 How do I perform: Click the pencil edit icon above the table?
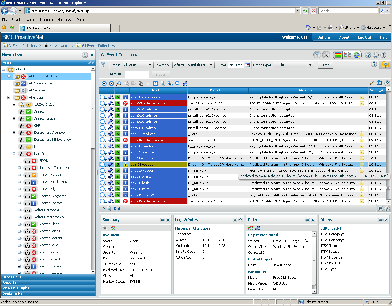coord(372,83)
